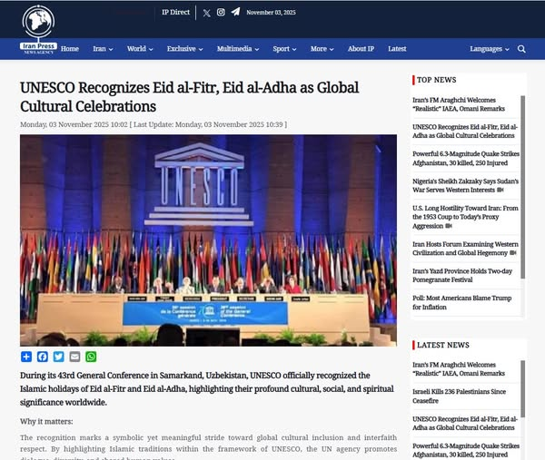Click the search magnifier icon
The height and width of the screenshot is (460, 545).
coord(521,49)
